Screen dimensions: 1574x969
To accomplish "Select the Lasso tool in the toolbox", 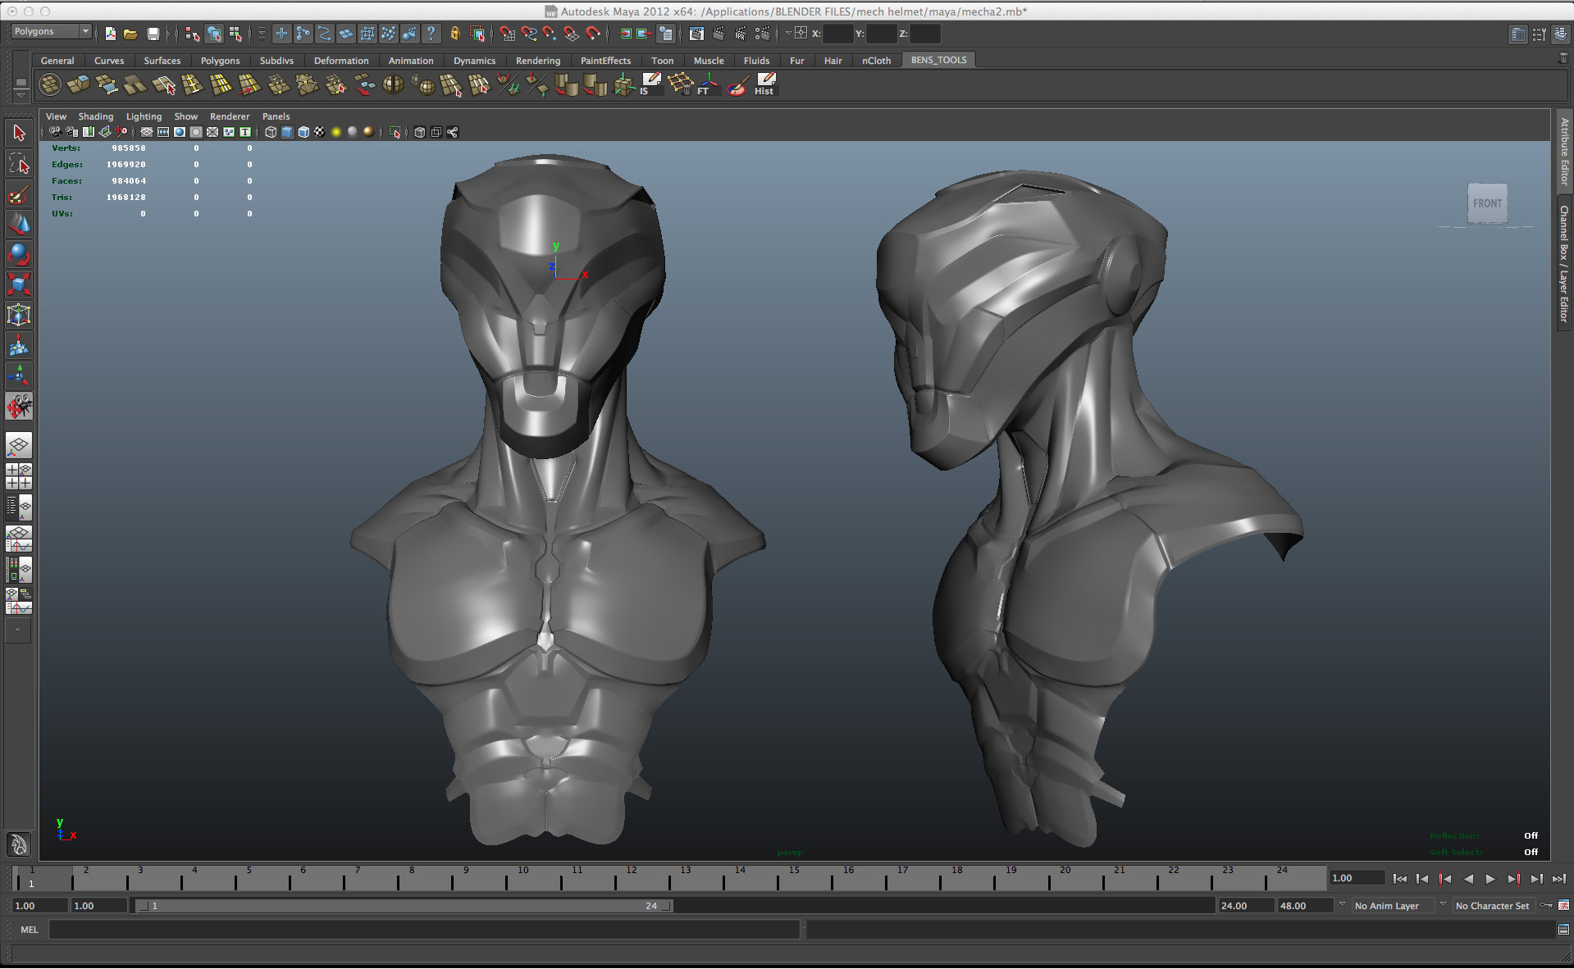I will point(19,164).
